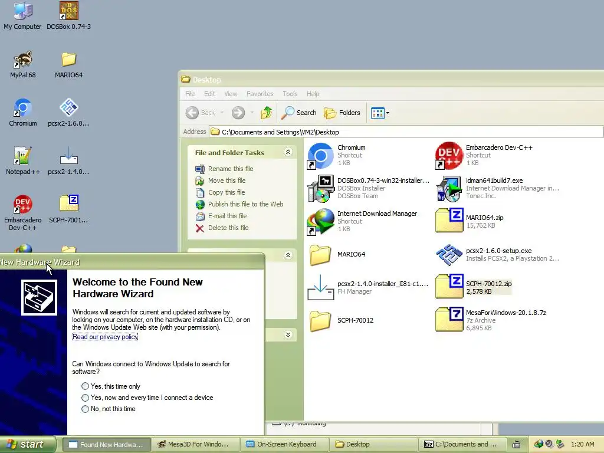Open the Tools menu
Viewport: 604px width, 453px height.
pyautogui.click(x=290, y=94)
